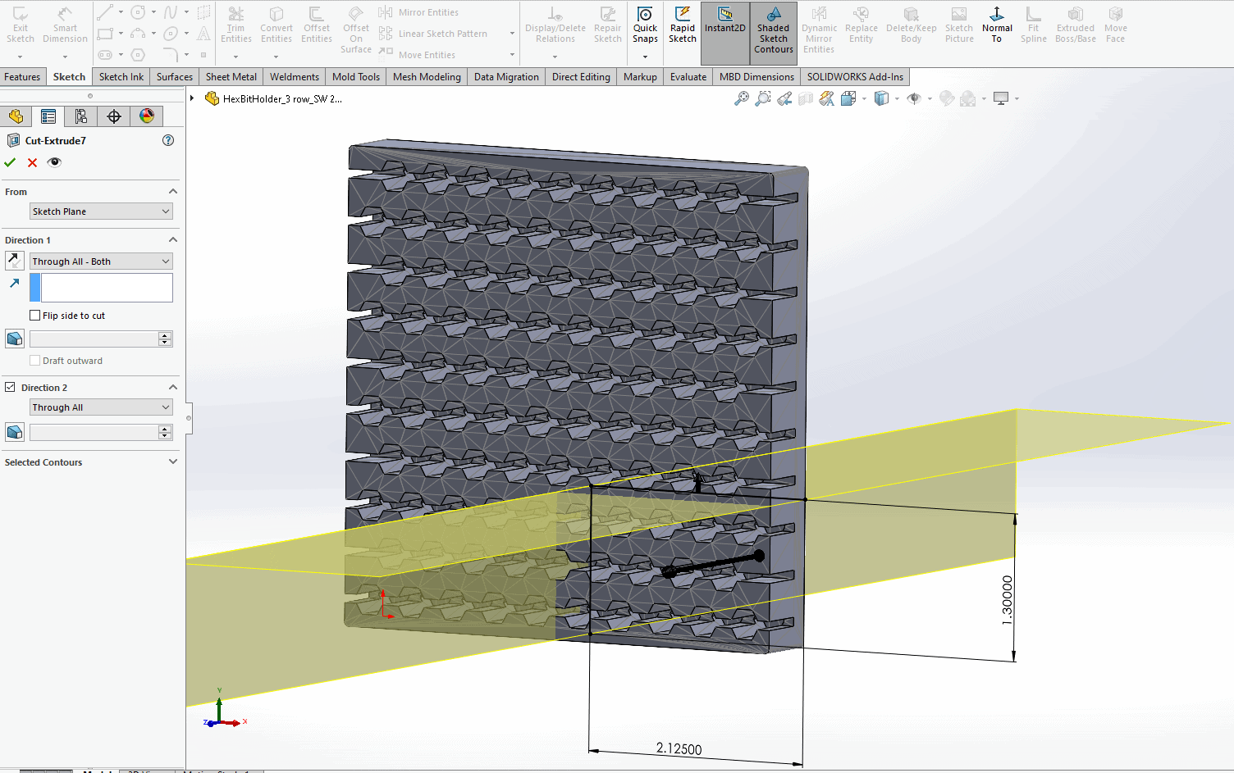Open the Mesh Modeling tab
Screen dimensions: 1234x773
click(x=427, y=77)
